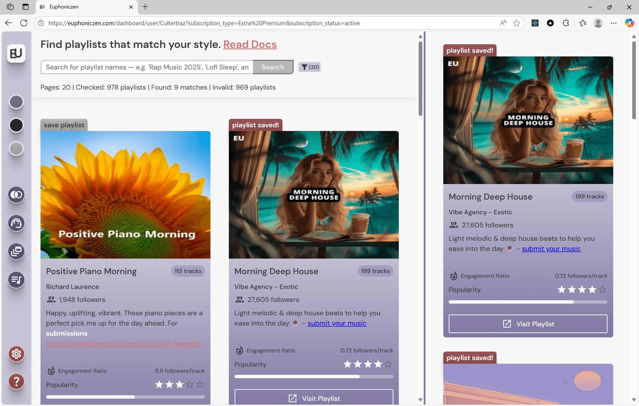Click right saved panel vertical scrollbar
Screen dimensions: 639x406
click(634, 80)
